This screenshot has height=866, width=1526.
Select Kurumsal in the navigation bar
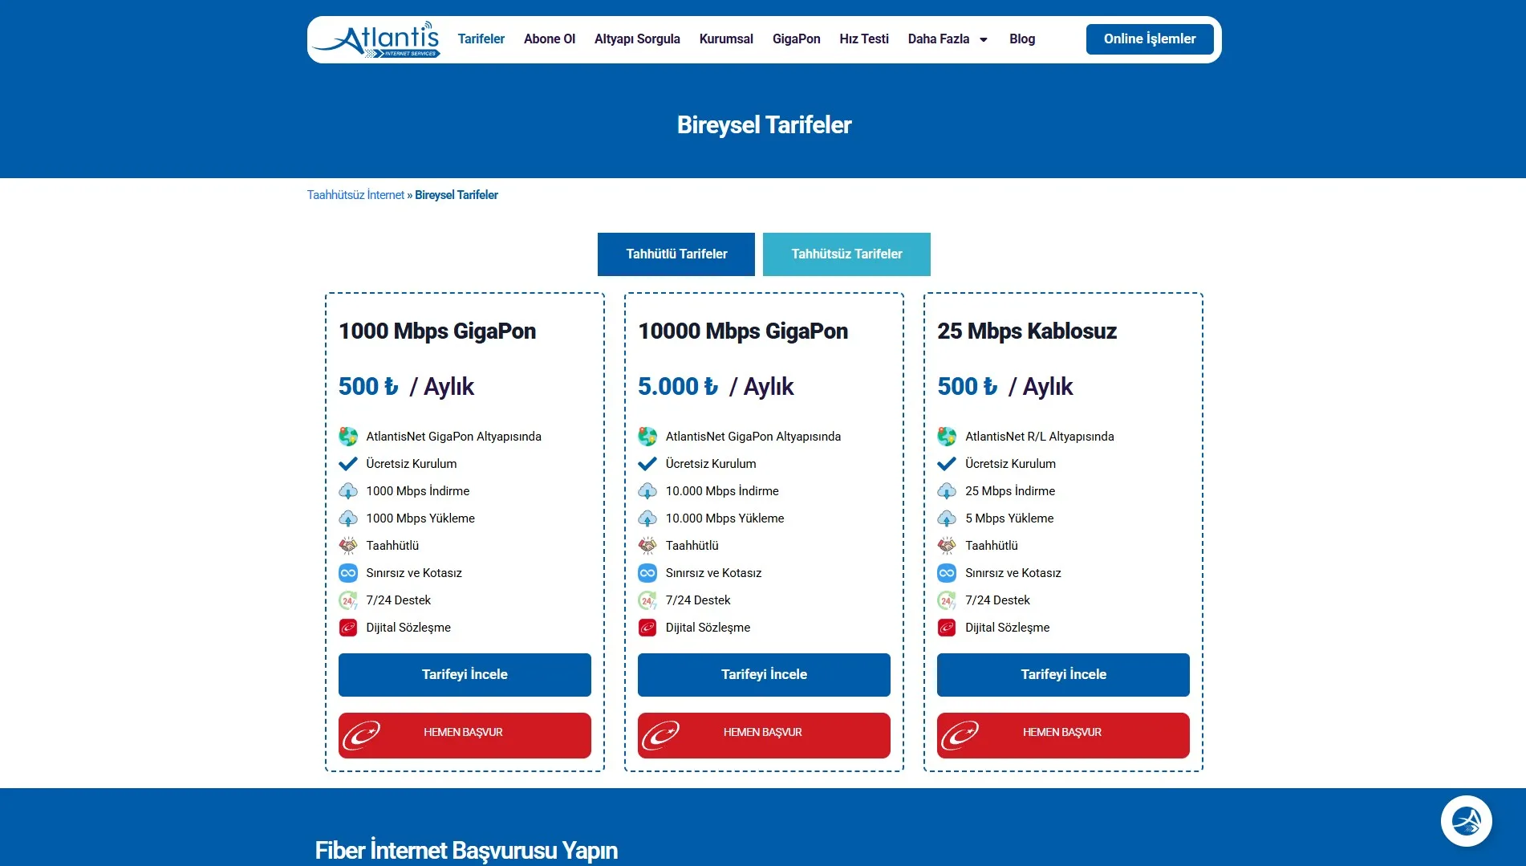coord(726,39)
